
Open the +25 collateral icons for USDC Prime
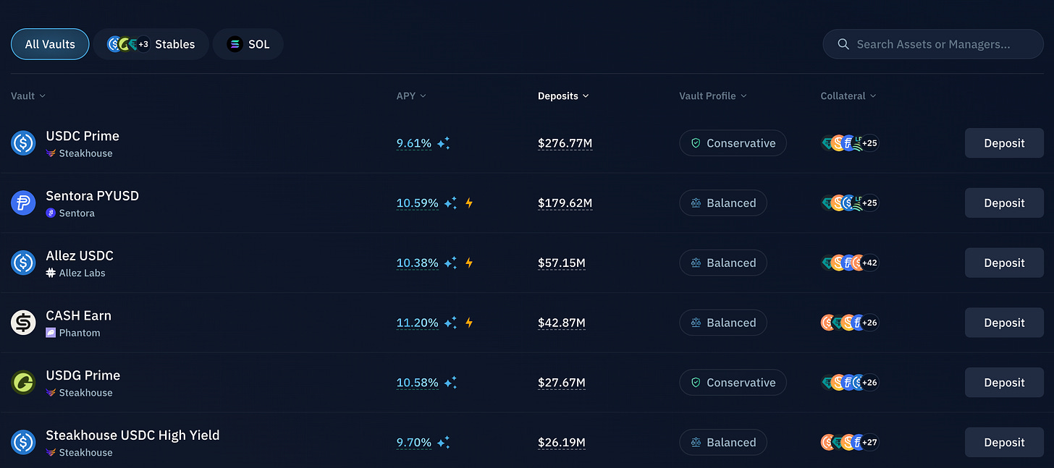pyautogui.click(x=850, y=143)
